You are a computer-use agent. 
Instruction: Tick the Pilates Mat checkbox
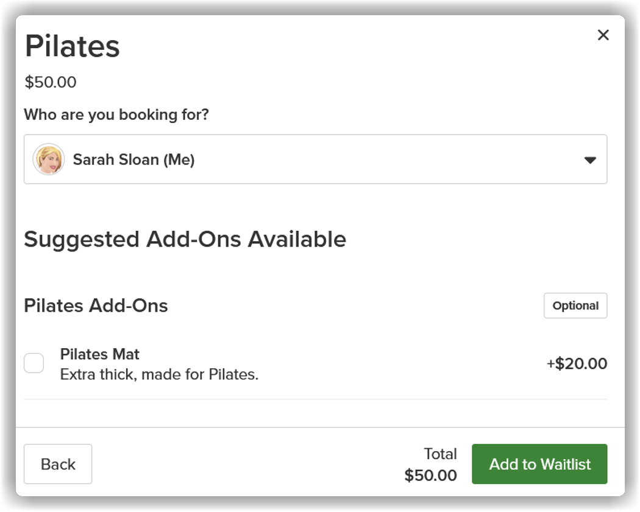tap(34, 363)
